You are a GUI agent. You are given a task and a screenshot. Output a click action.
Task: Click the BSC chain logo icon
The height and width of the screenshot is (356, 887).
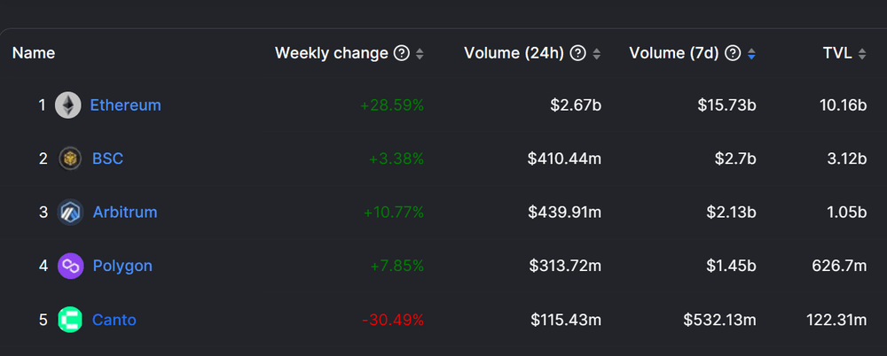[x=70, y=159]
